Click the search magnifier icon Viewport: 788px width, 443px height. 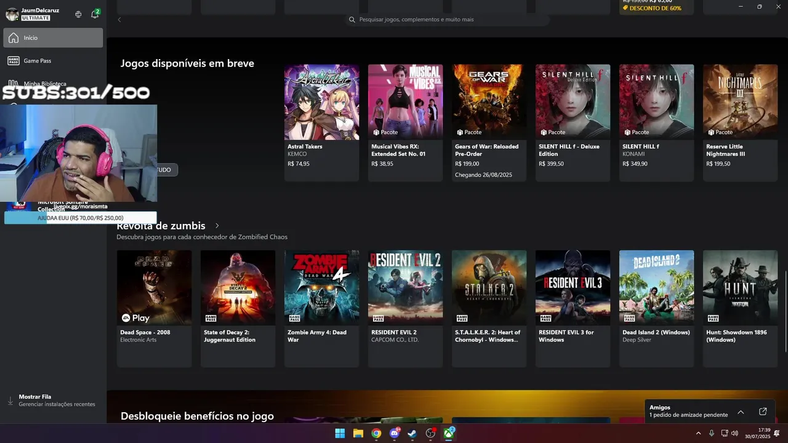(352, 20)
